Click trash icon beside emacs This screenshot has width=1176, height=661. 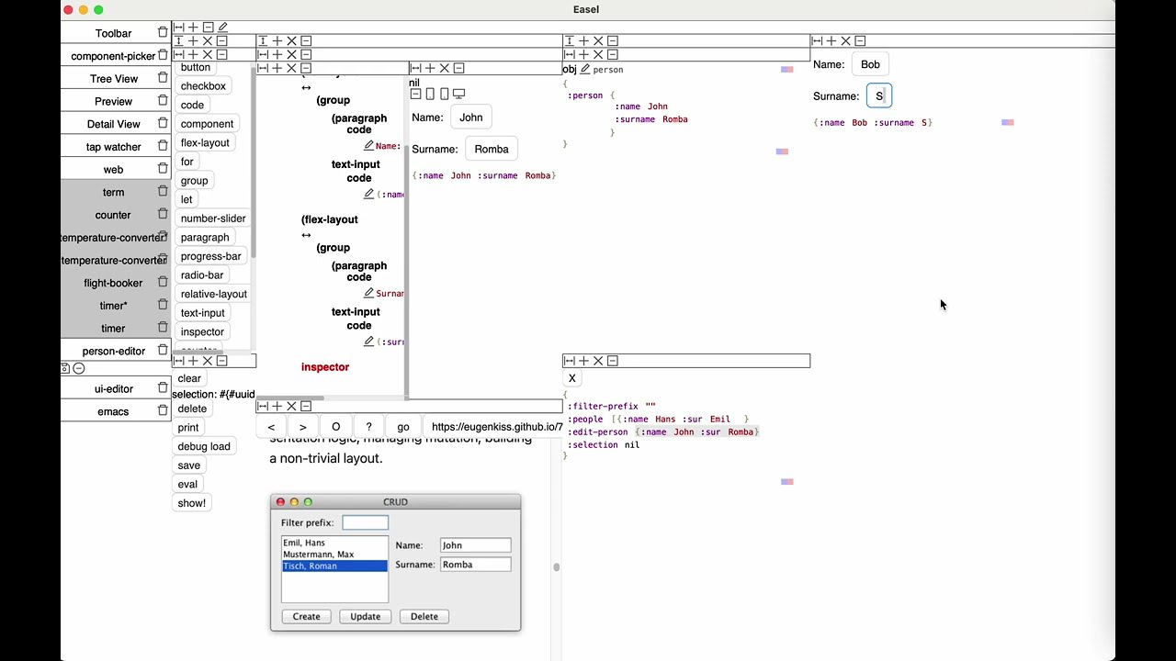point(163,411)
